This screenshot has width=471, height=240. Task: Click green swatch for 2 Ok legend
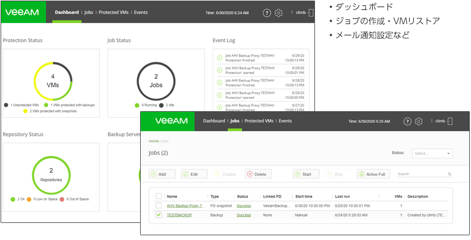pyautogui.click(x=13, y=199)
